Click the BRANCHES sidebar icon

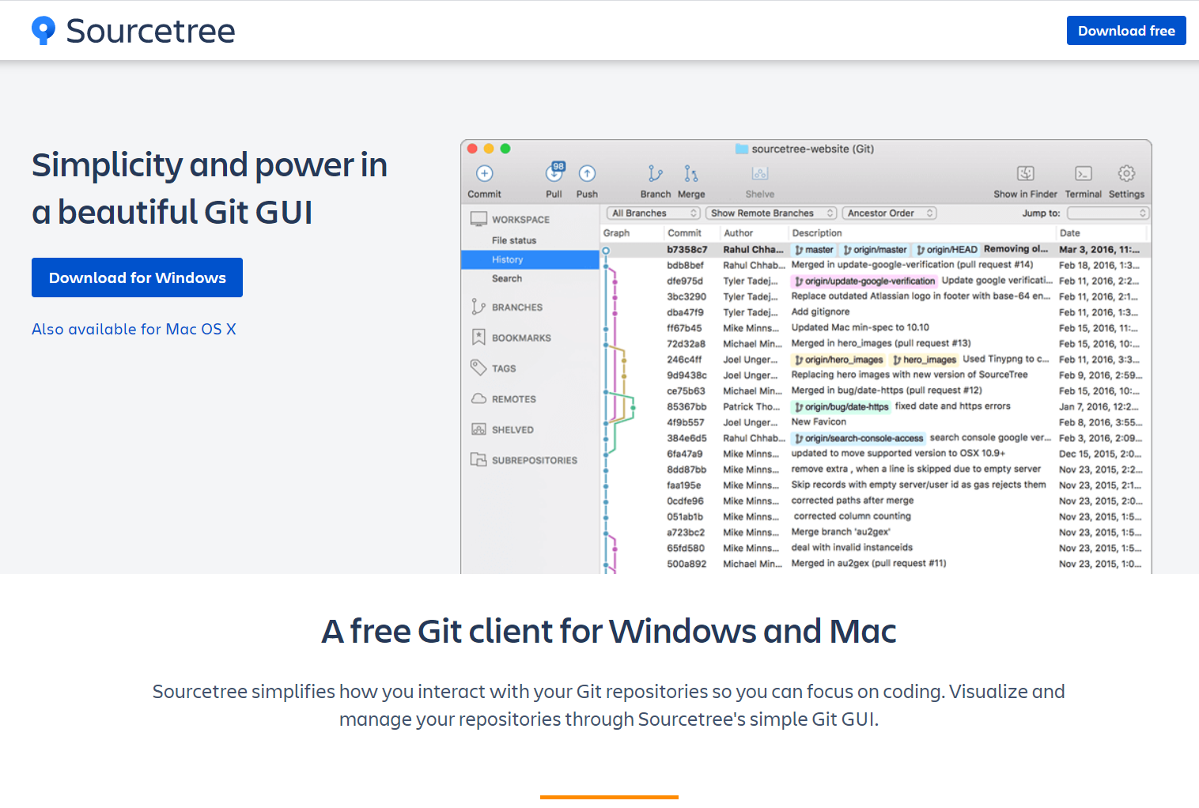[x=478, y=307]
